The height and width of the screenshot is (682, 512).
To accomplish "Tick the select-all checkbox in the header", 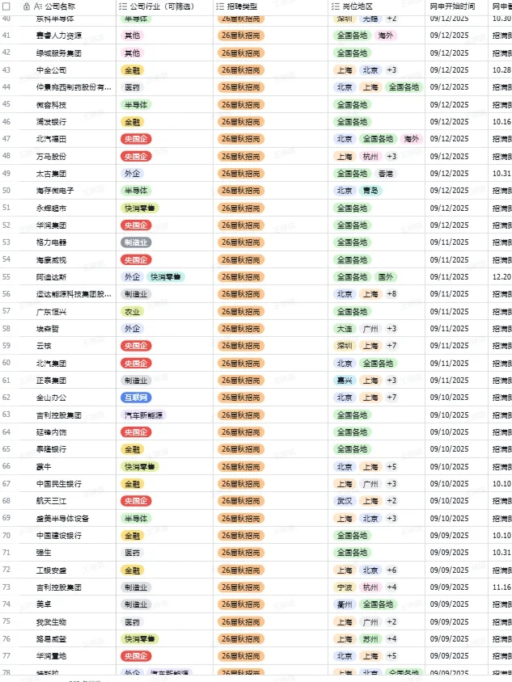I will [6, 6].
